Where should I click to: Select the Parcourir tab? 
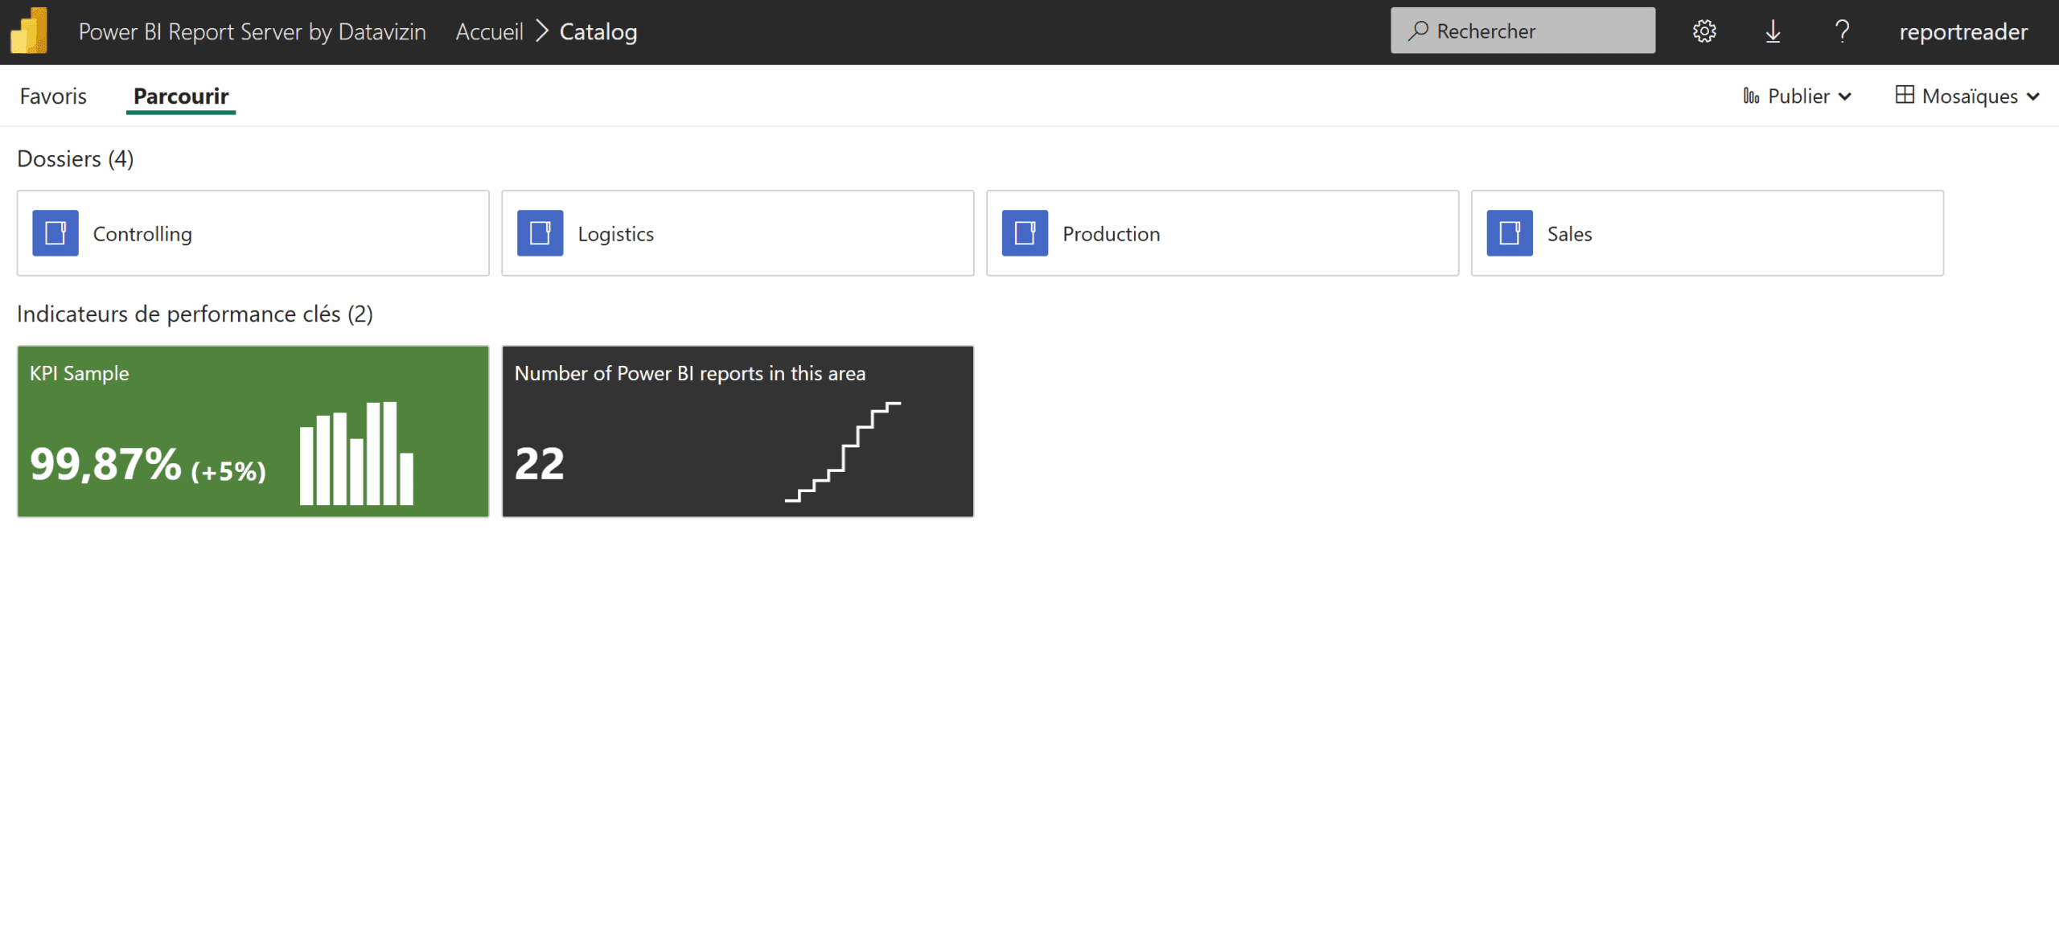[x=180, y=96]
